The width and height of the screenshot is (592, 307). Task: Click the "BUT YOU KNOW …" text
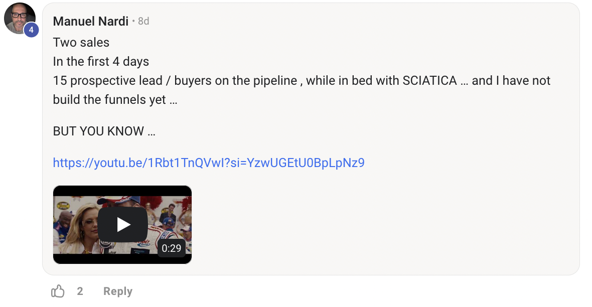[104, 131]
